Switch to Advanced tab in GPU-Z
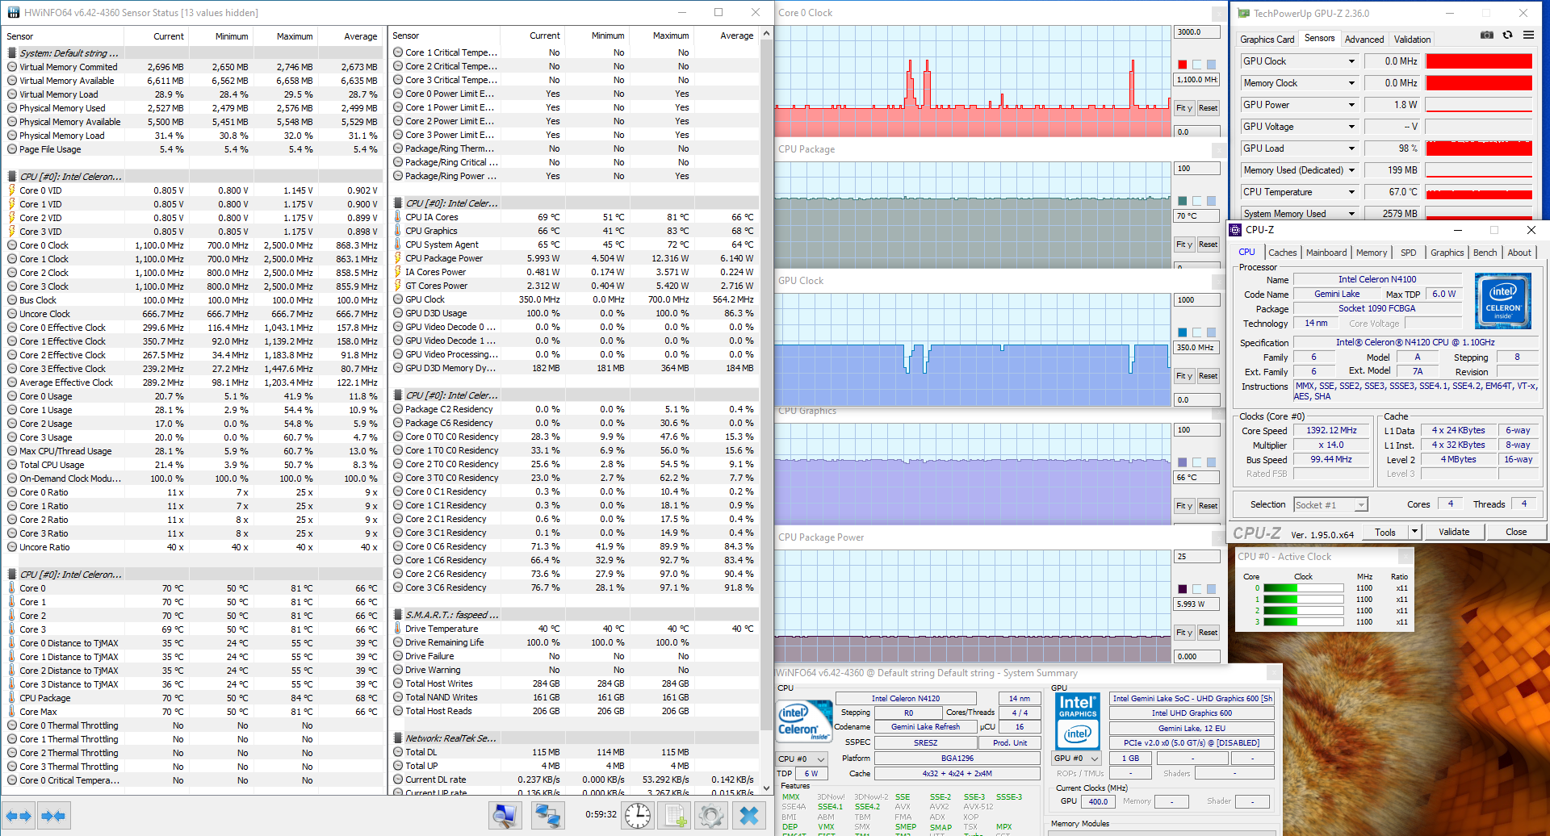This screenshot has height=836, width=1550. (1364, 40)
